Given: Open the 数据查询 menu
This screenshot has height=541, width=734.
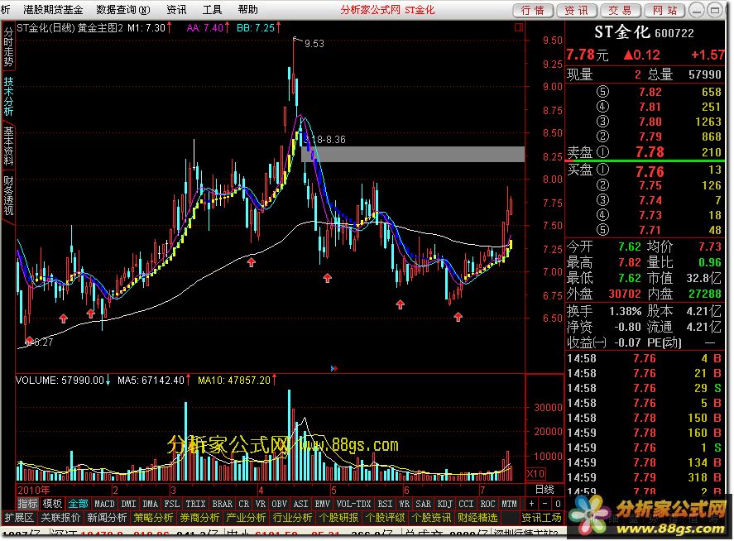Looking at the screenshot, I should (x=123, y=10).
